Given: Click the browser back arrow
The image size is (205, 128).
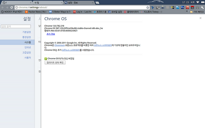Looking at the screenshot, I should click(3, 7).
